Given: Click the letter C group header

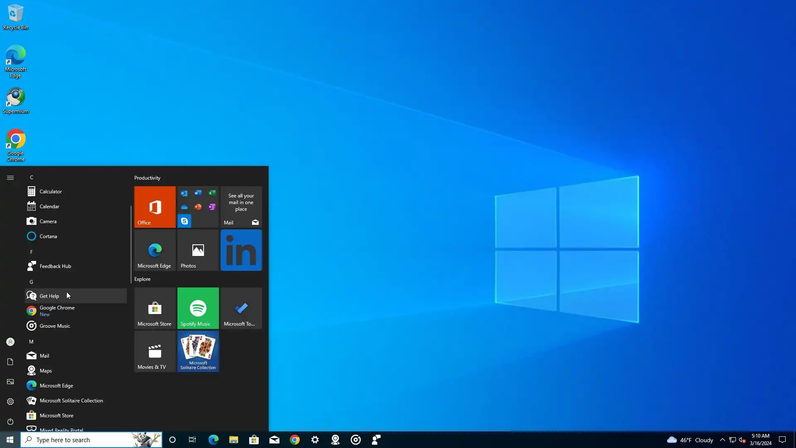Looking at the screenshot, I should click(x=32, y=178).
